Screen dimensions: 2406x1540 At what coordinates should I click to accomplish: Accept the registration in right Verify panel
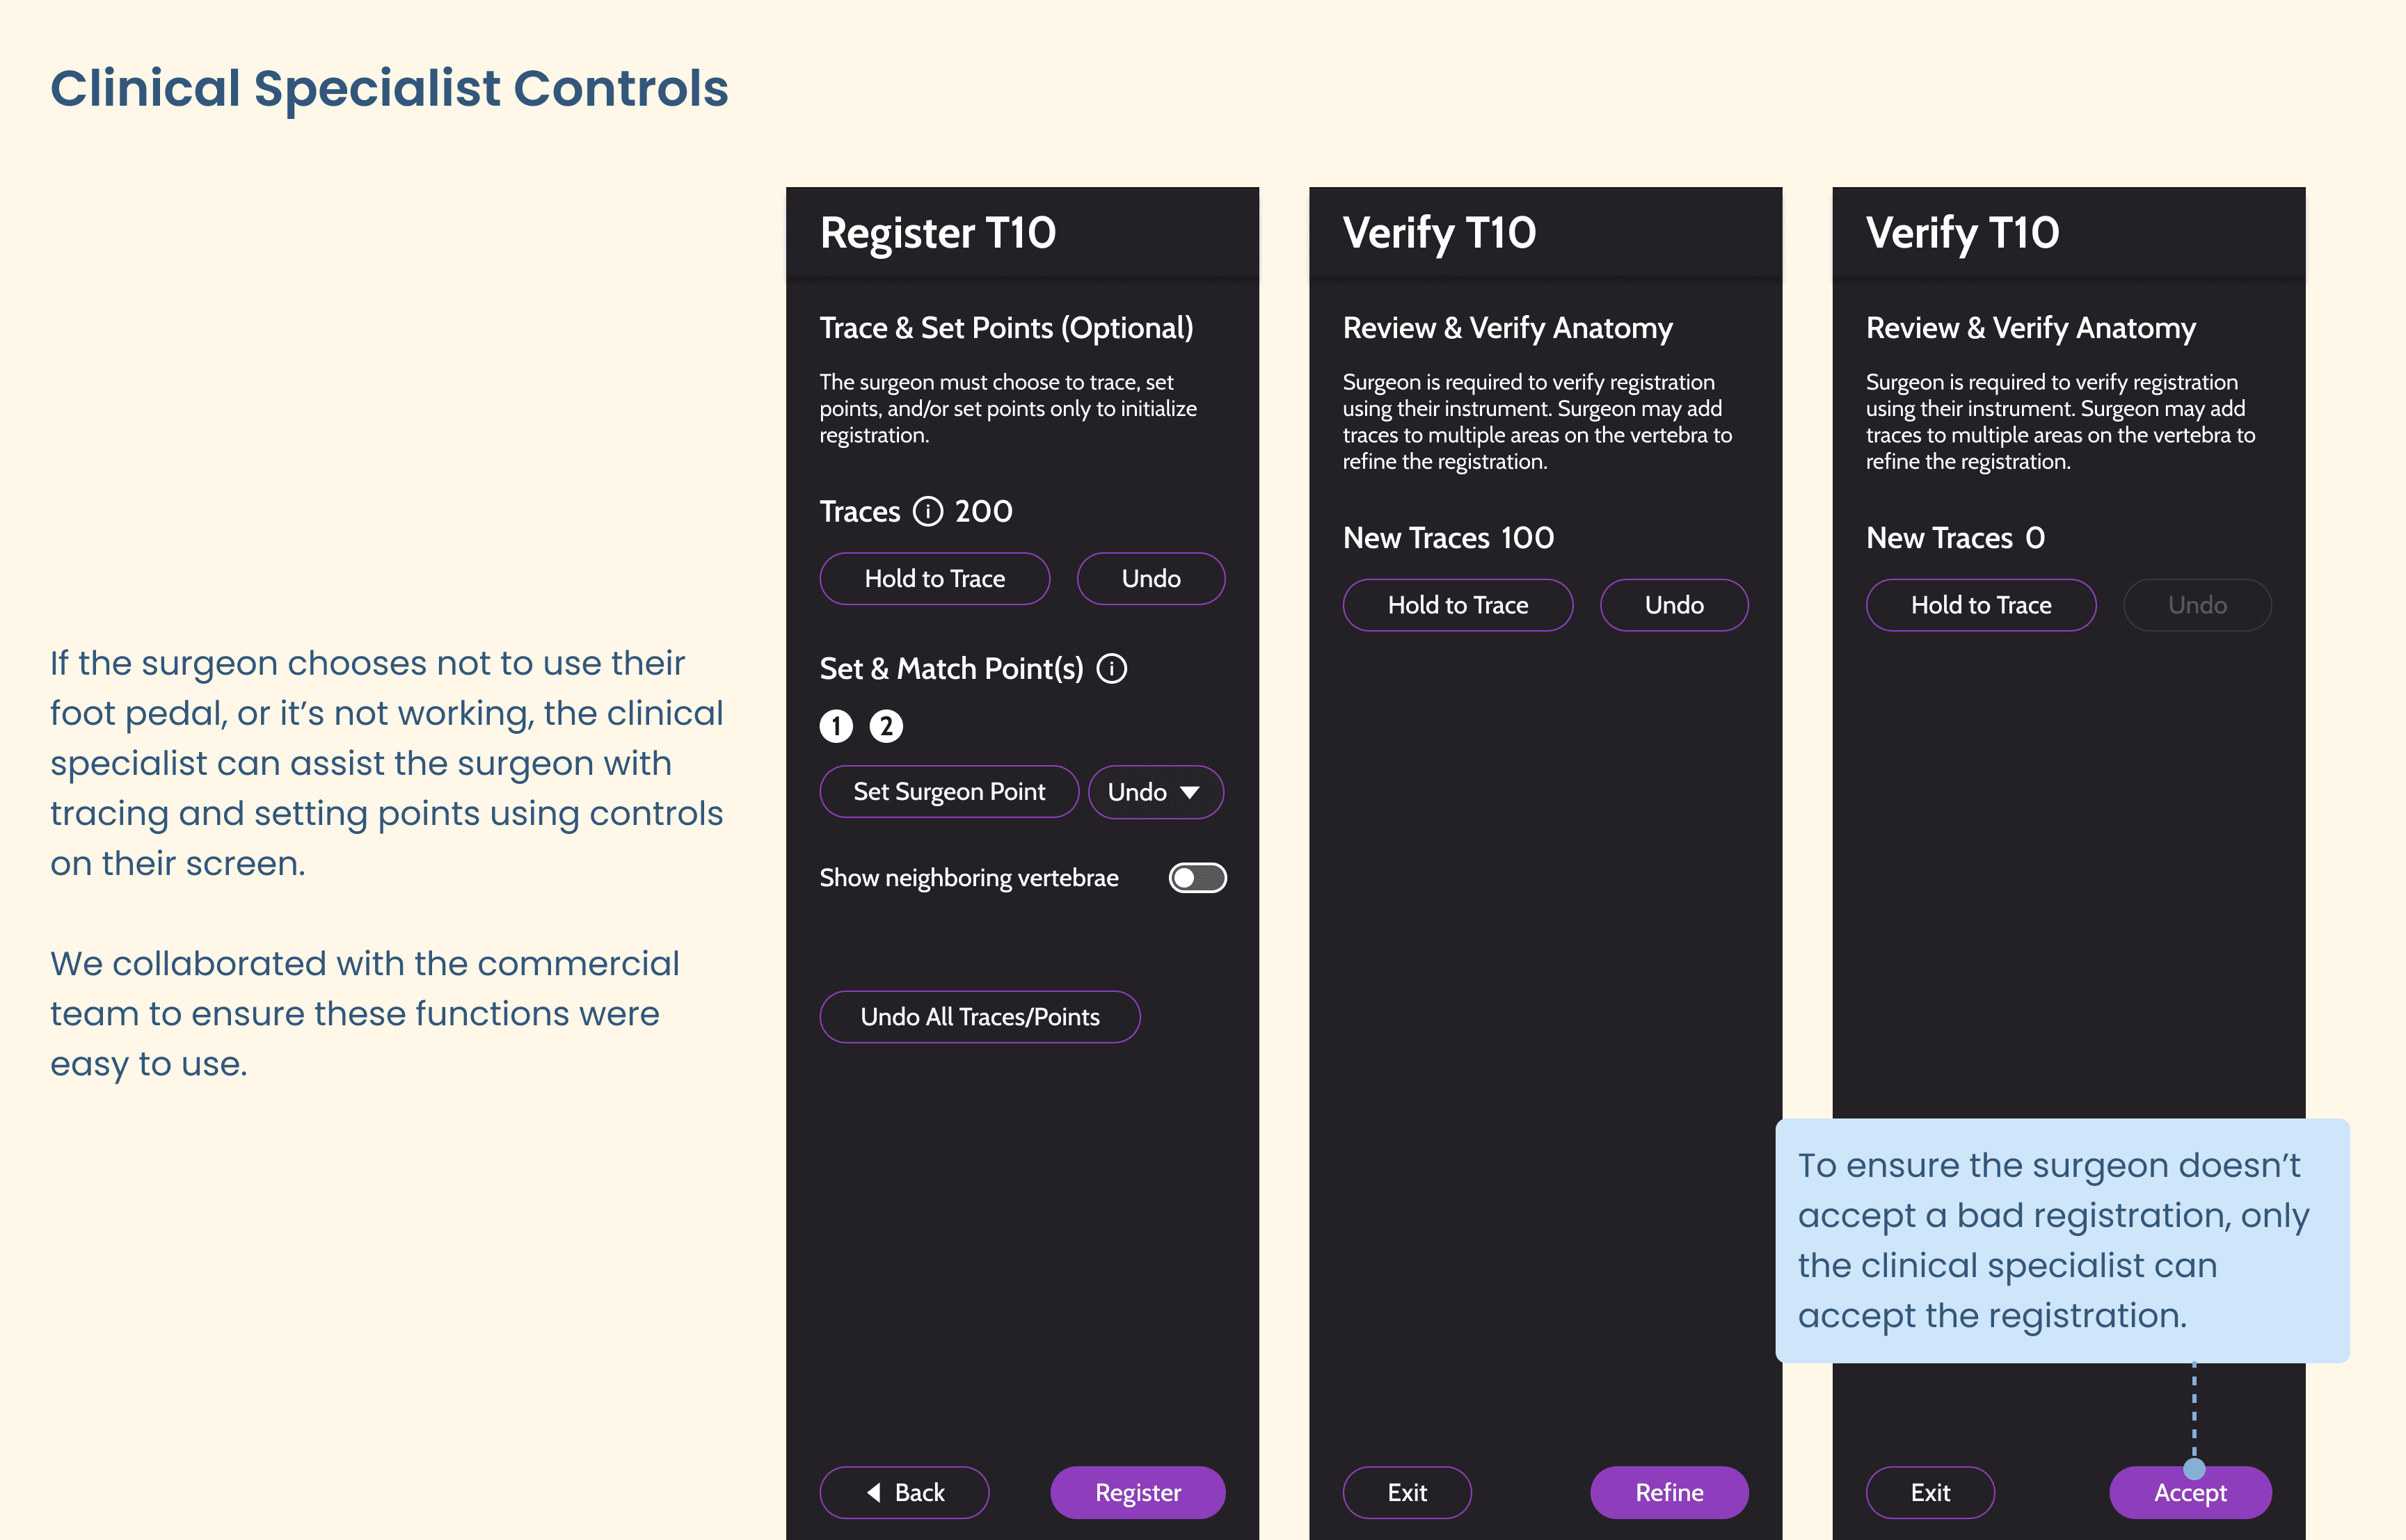point(2189,1492)
